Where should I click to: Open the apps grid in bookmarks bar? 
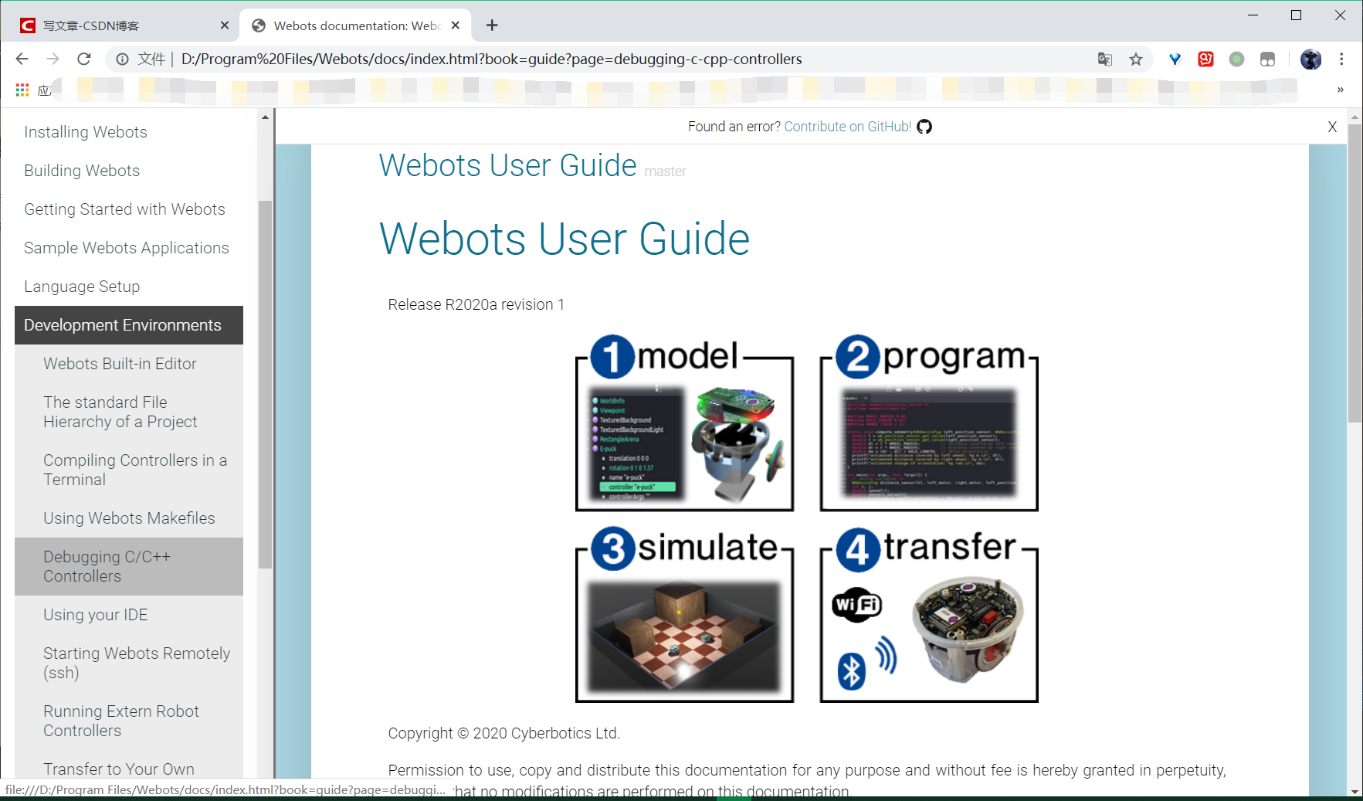(x=22, y=90)
